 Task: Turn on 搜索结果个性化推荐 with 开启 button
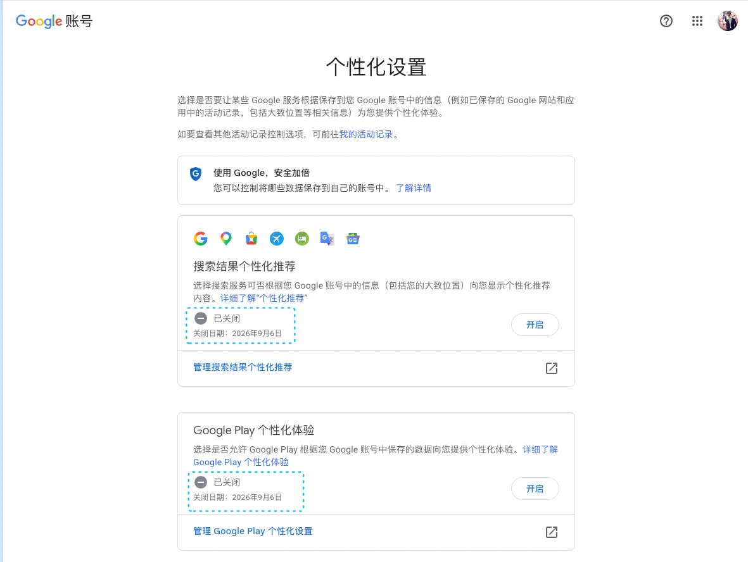[535, 325]
